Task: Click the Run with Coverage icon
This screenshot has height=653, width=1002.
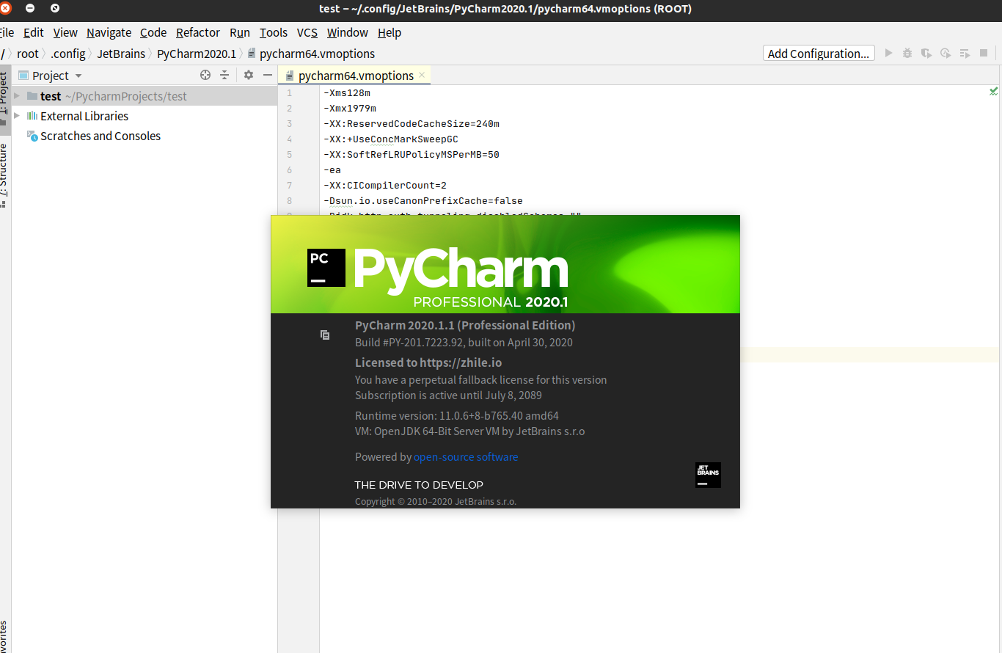Action: pyautogui.click(x=926, y=54)
